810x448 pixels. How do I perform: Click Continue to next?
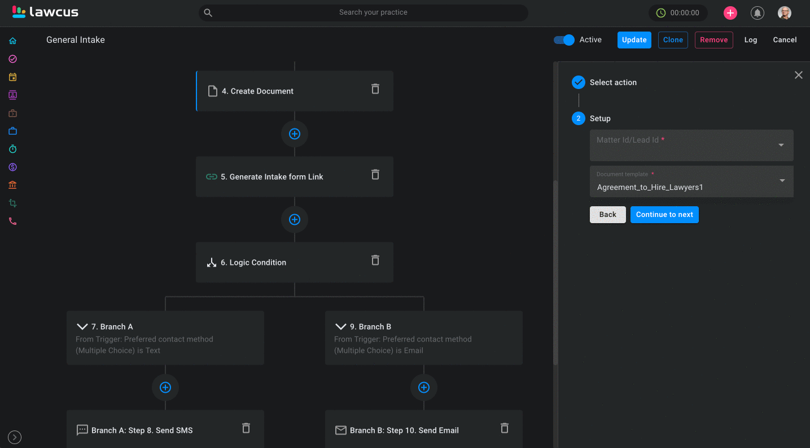coord(664,215)
